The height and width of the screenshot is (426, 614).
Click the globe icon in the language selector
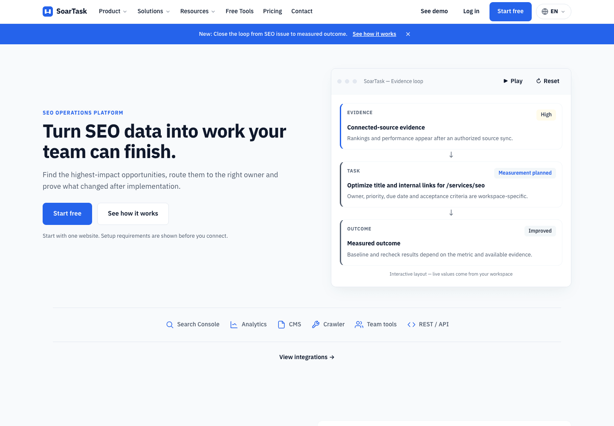(545, 12)
